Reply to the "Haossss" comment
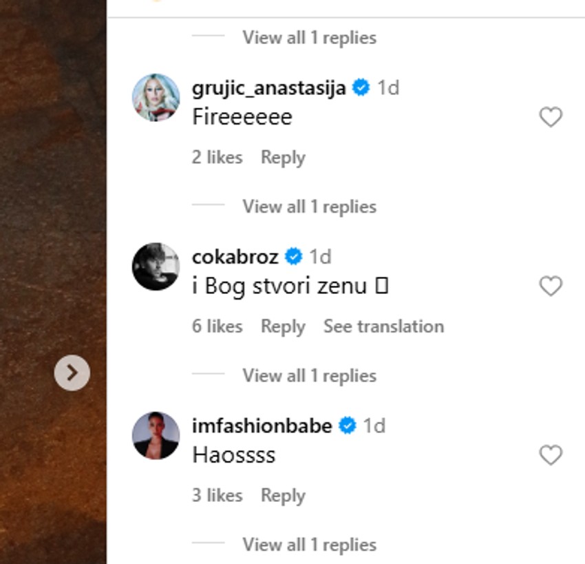Screen dimensions: 585x564 click(283, 496)
